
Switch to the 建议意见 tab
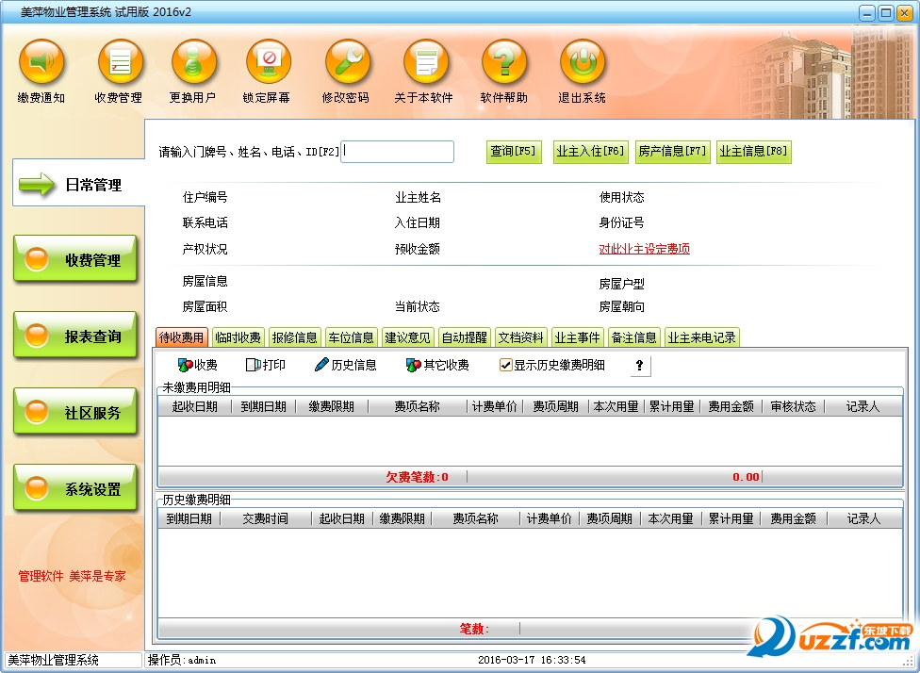click(408, 337)
